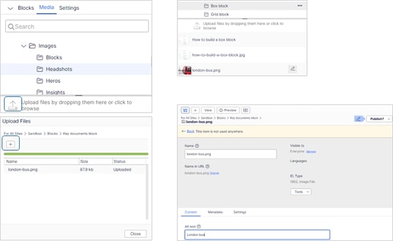This screenshot has height=241, width=393.
Task: Open the Tools dropdown
Action: [301, 192]
